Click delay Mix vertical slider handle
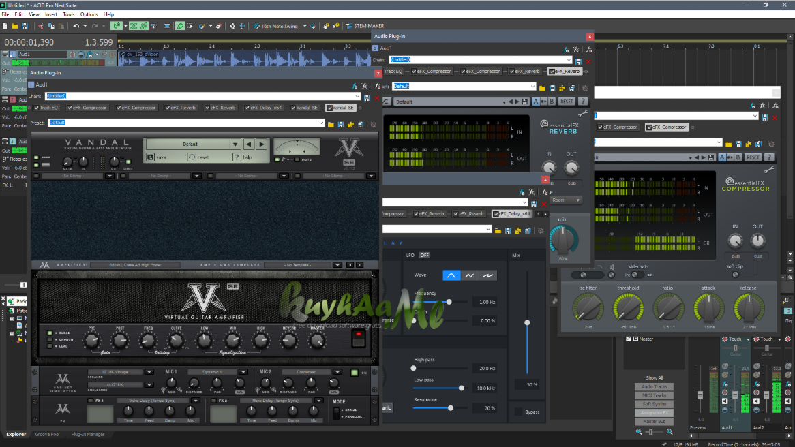 point(527,322)
